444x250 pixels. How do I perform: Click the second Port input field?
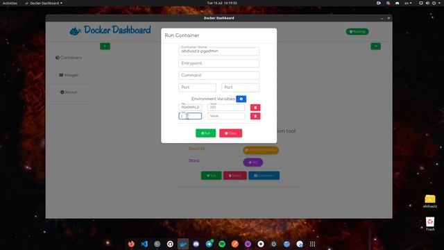pyautogui.click(x=241, y=87)
